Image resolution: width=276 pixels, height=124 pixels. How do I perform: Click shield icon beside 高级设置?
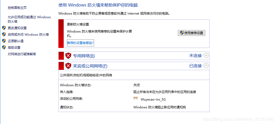(4, 47)
